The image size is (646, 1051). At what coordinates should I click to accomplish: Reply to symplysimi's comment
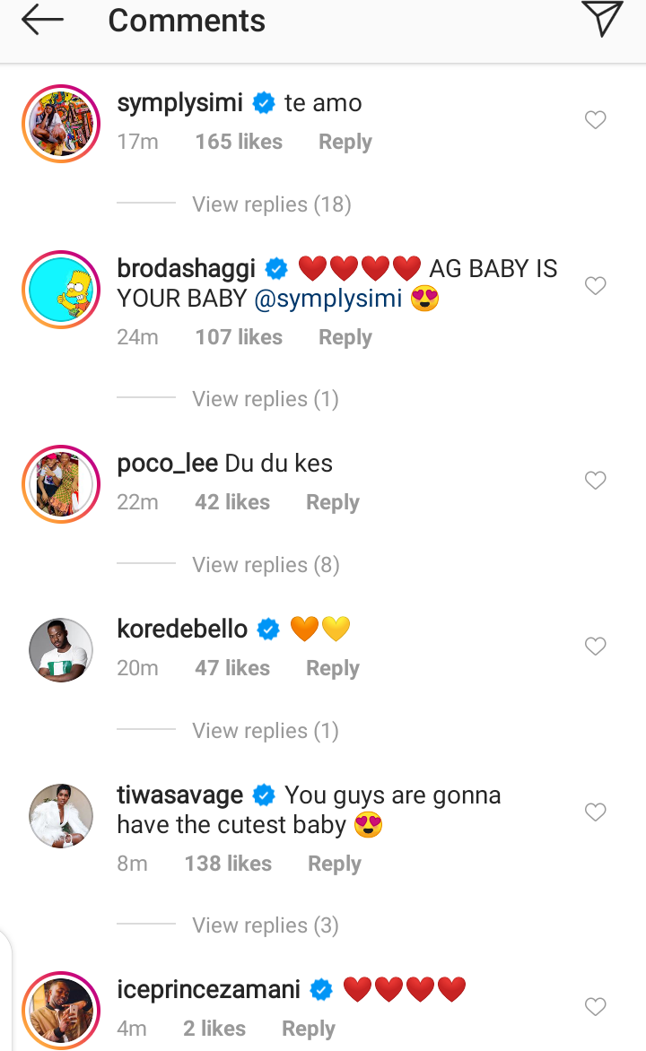345,143
